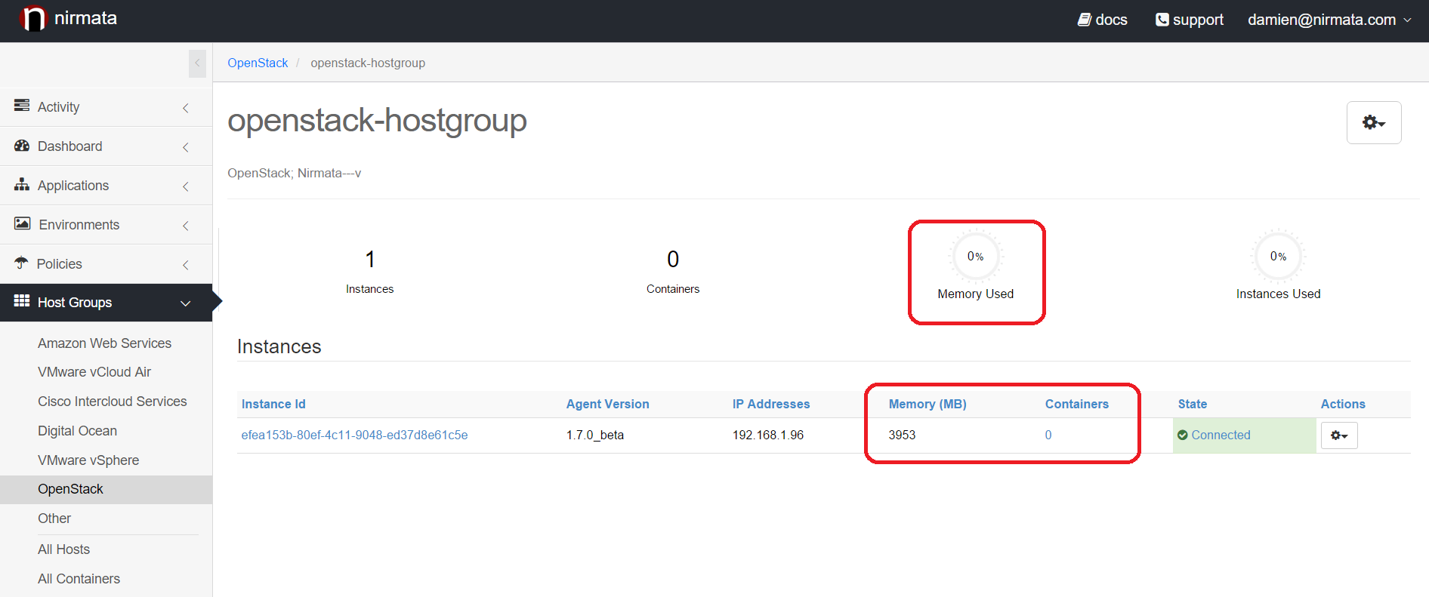
Task: Expand the Applications menu chevron
Action: click(186, 186)
